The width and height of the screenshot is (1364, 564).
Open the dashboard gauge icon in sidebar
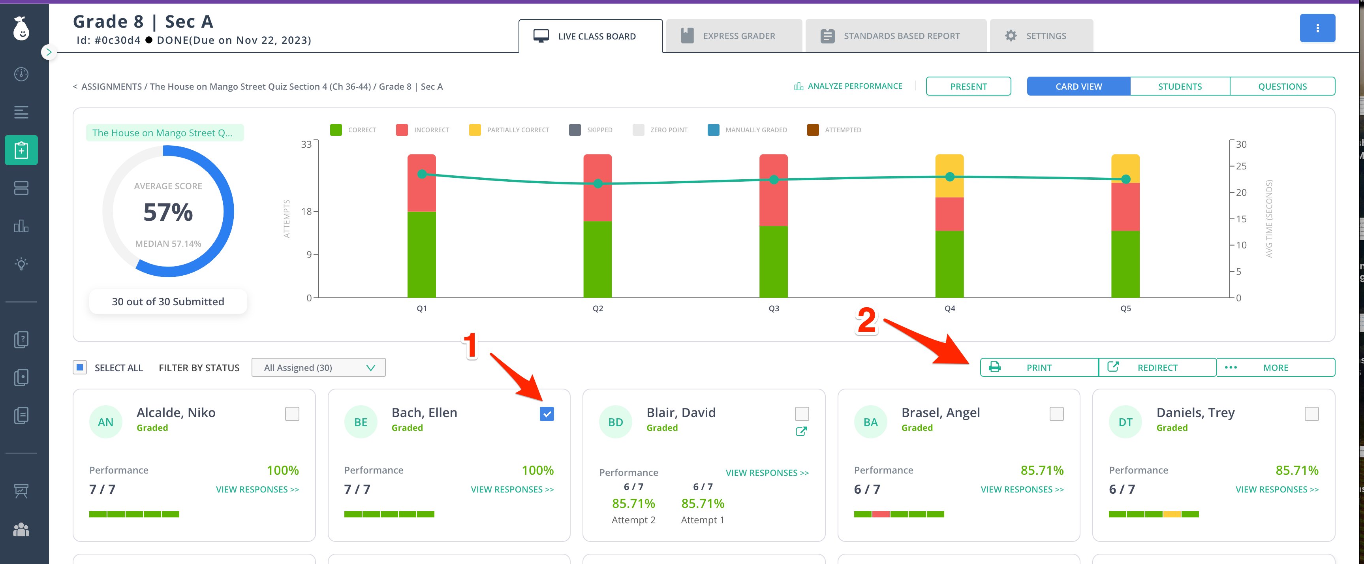coord(21,74)
